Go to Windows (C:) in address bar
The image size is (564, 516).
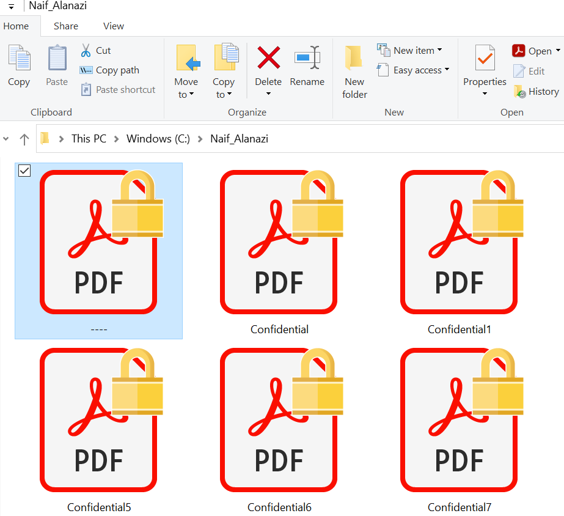coord(158,139)
